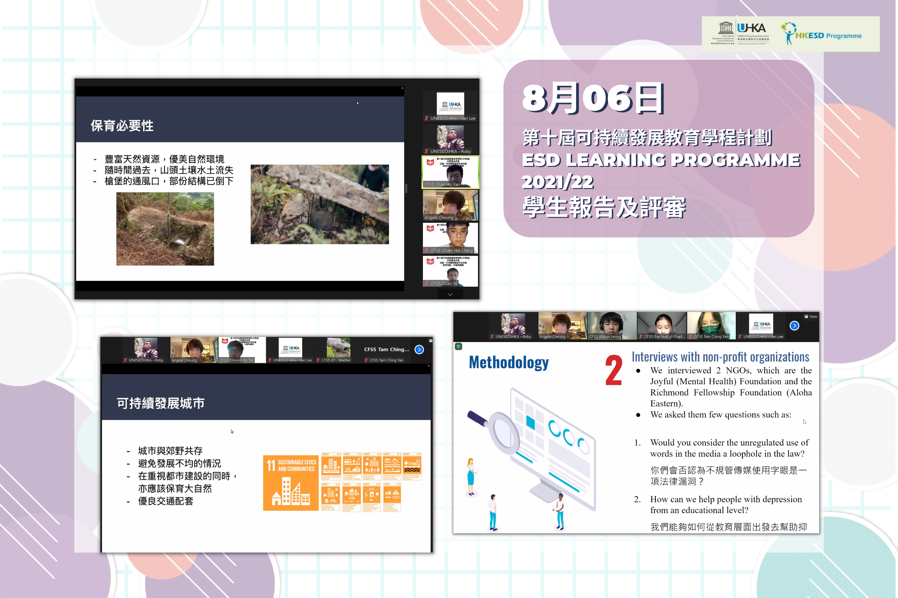898x598 pixels.
Task: Click muted mic icon beside CFSS G1. Teacher
Action: pyautogui.click(x=318, y=360)
